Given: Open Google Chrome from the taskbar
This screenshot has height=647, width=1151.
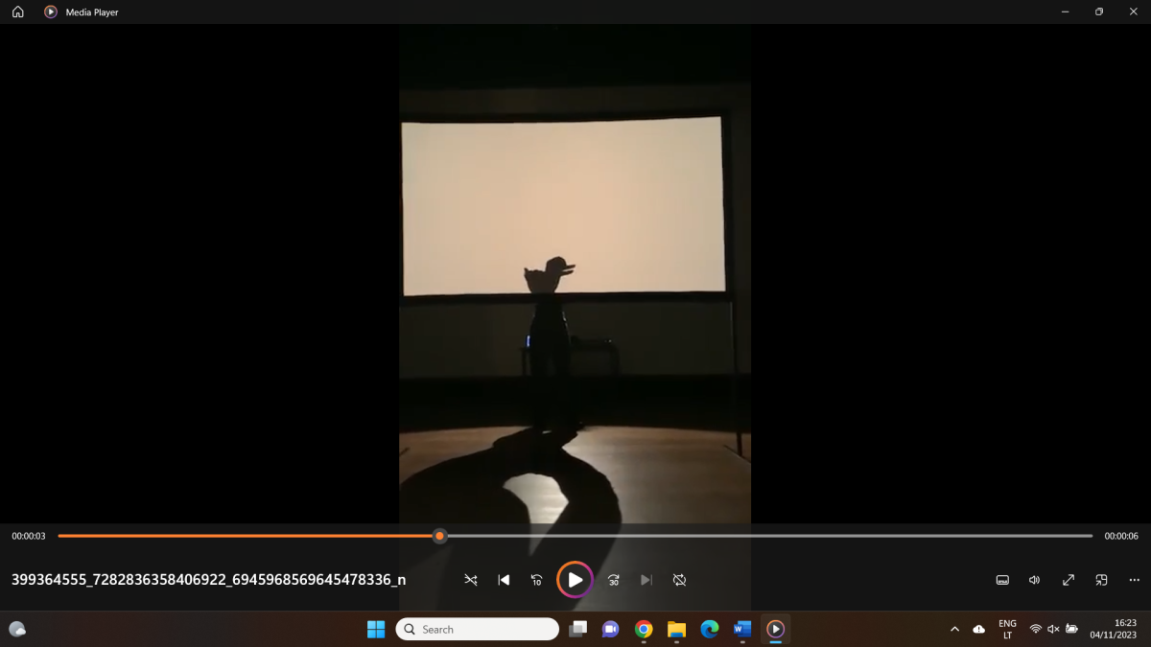Looking at the screenshot, I should point(644,629).
